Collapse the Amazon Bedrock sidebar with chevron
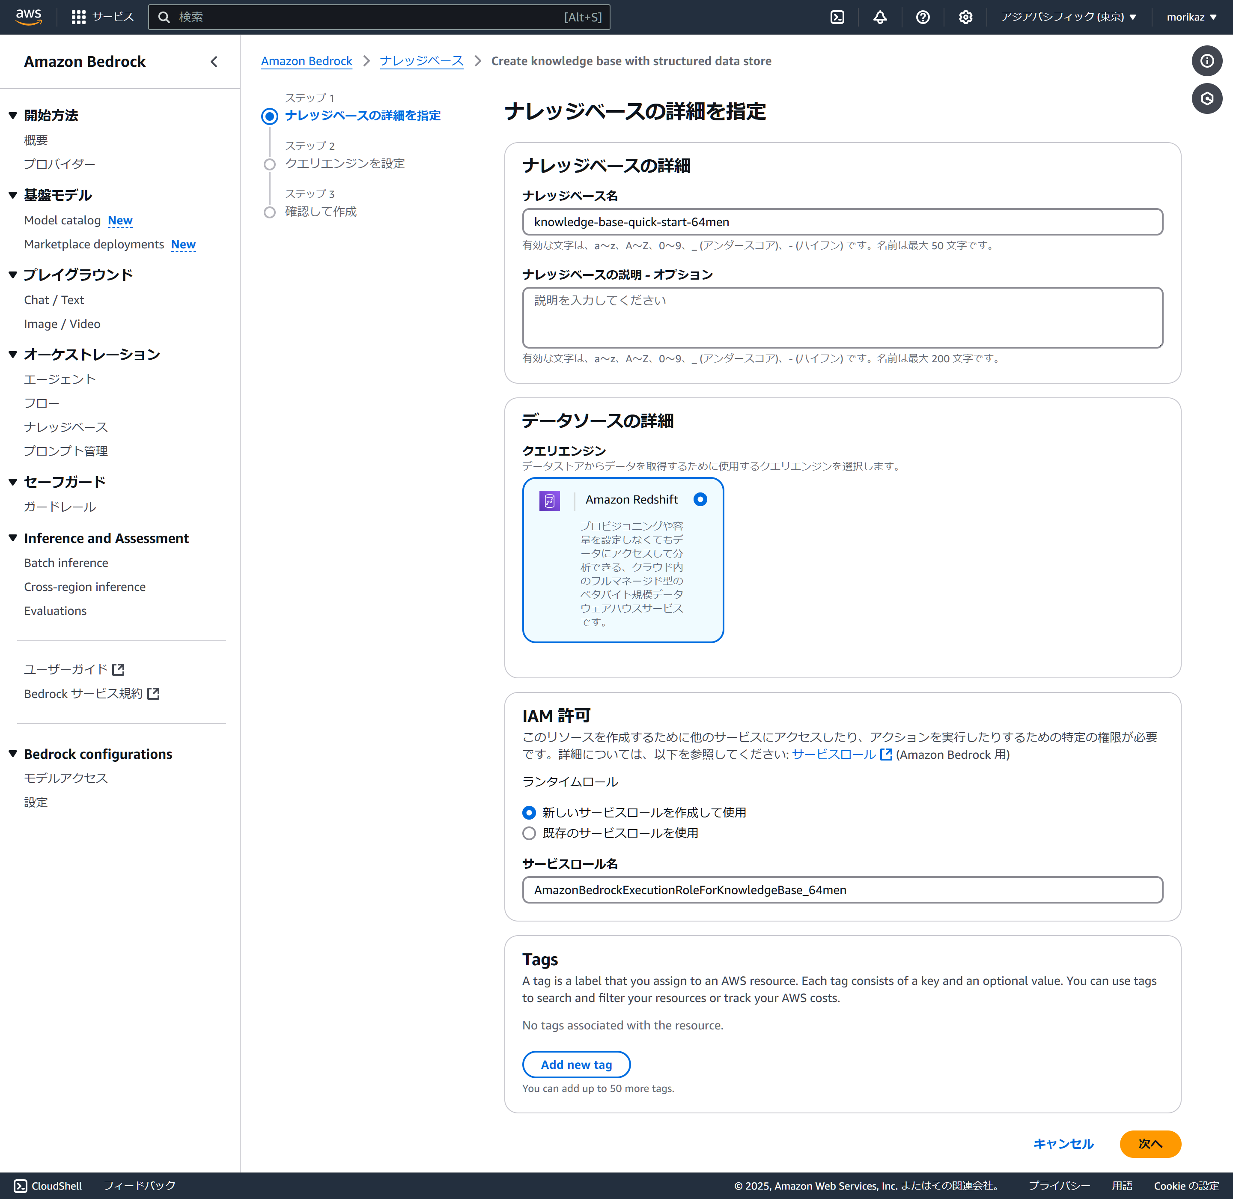Screen dimensions: 1233x1199 click(214, 62)
